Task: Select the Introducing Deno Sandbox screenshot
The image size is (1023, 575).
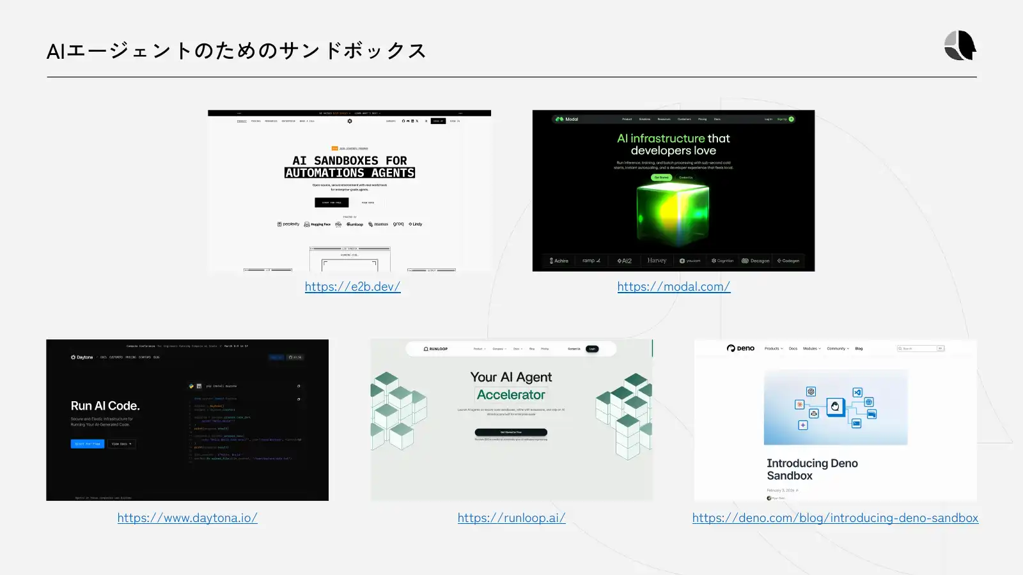Action: pyautogui.click(x=836, y=420)
